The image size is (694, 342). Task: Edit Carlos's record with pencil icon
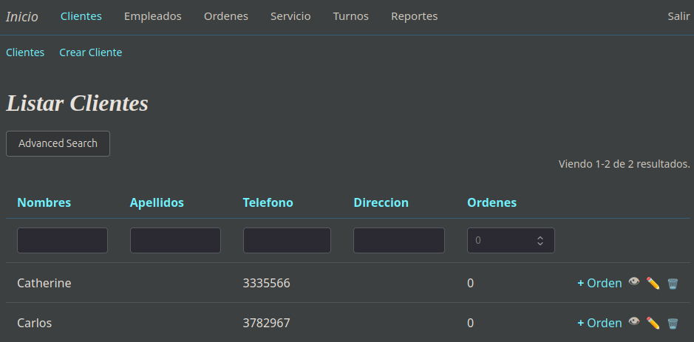pyautogui.click(x=653, y=323)
